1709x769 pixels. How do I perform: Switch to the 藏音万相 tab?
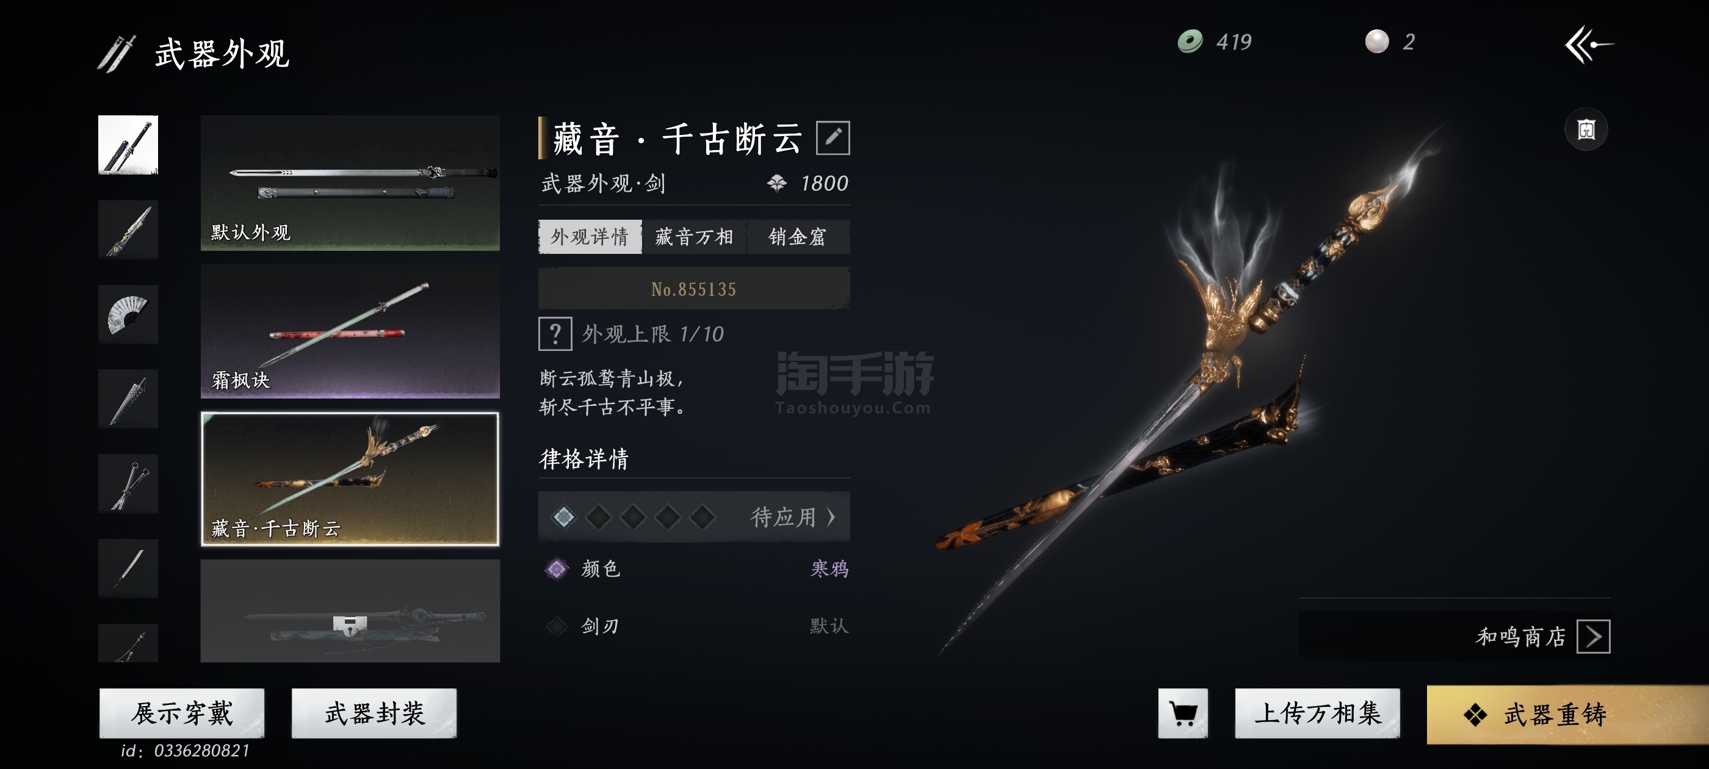tap(694, 237)
